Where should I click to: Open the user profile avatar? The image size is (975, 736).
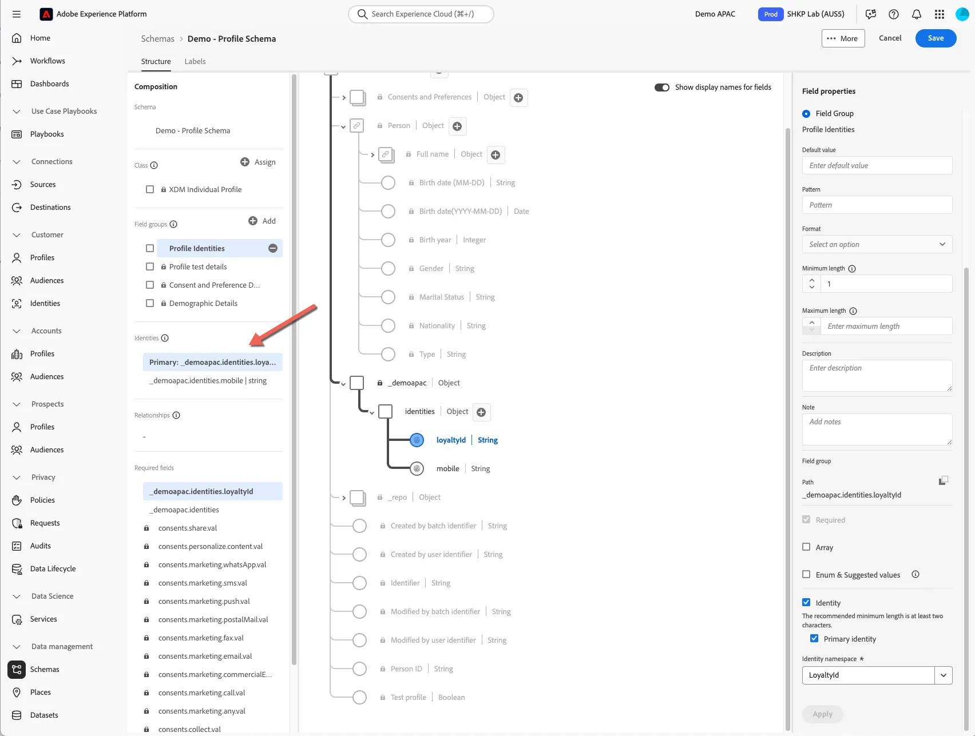(x=962, y=14)
